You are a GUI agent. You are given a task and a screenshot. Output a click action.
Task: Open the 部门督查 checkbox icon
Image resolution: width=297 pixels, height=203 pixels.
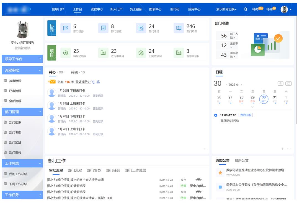coord(103,28)
